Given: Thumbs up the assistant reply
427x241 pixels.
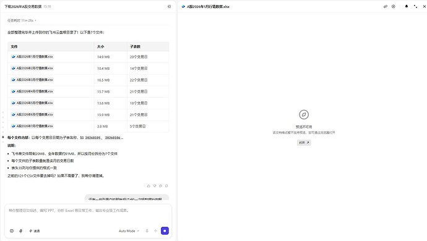Looking at the screenshot, I should click(x=149, y=186).
